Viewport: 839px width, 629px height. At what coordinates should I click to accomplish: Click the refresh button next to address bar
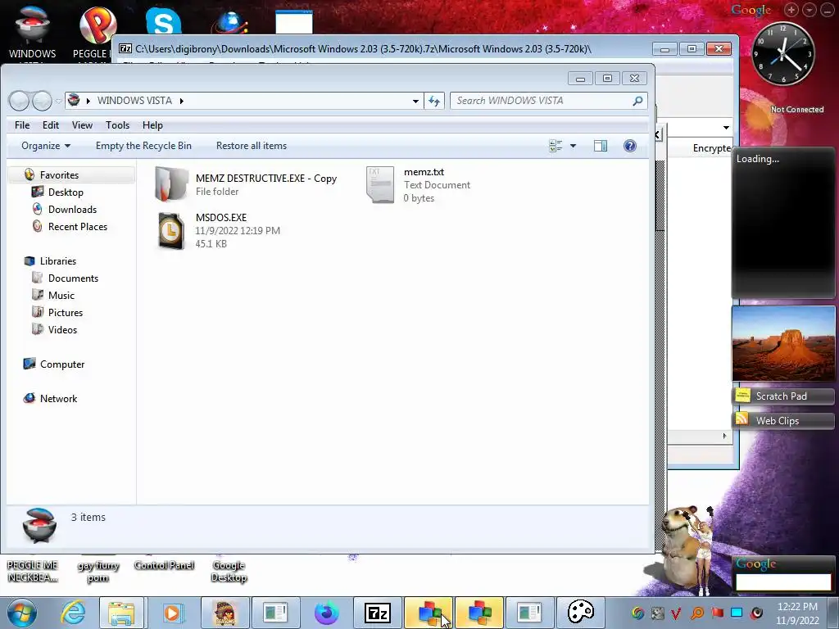pyautogui.click(x=434, y=101)
